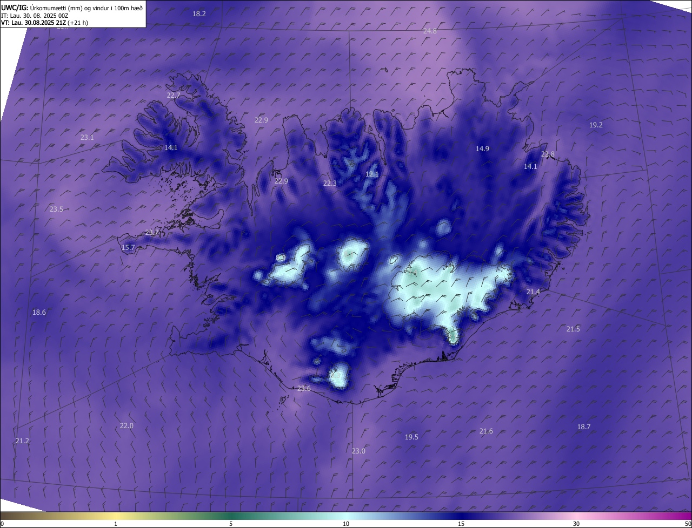Image resolution: width=692 pixels, height=528 pixels.
Task: Click the legend tick label 1
Action: coord(116,524)
